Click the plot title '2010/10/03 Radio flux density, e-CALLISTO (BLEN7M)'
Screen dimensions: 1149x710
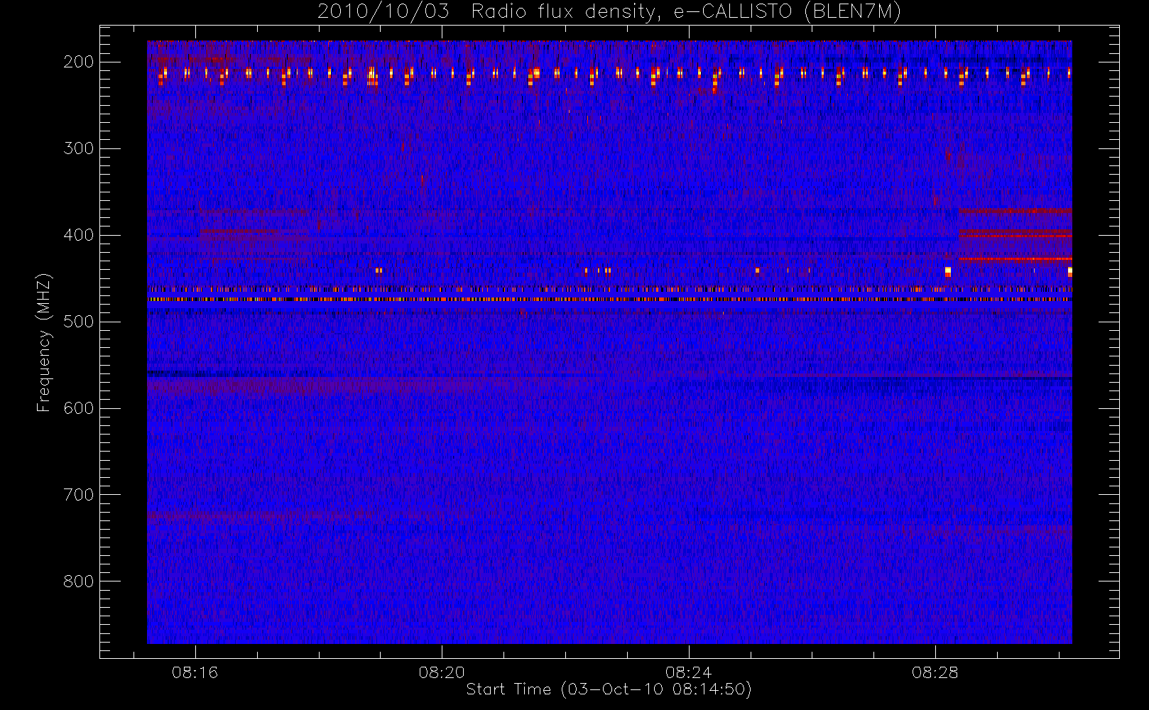(609, 12)
